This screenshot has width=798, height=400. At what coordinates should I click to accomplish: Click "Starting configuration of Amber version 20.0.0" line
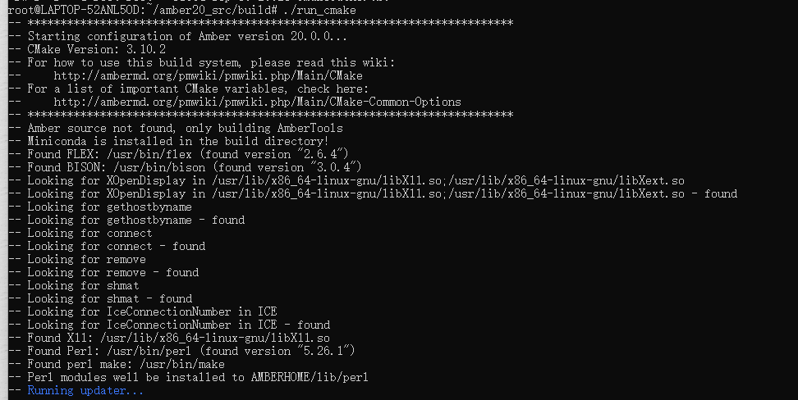[x=187, y=36]
